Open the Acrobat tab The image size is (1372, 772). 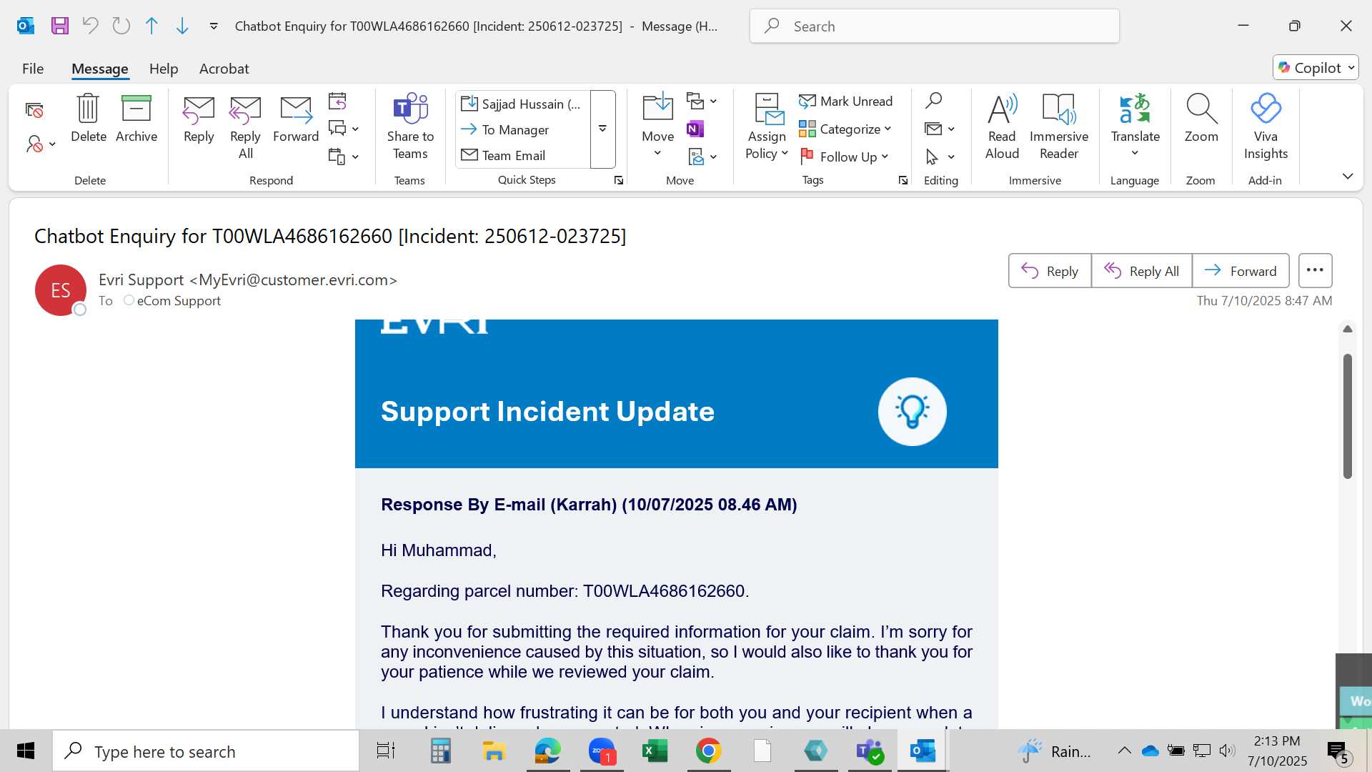(224, 69)
